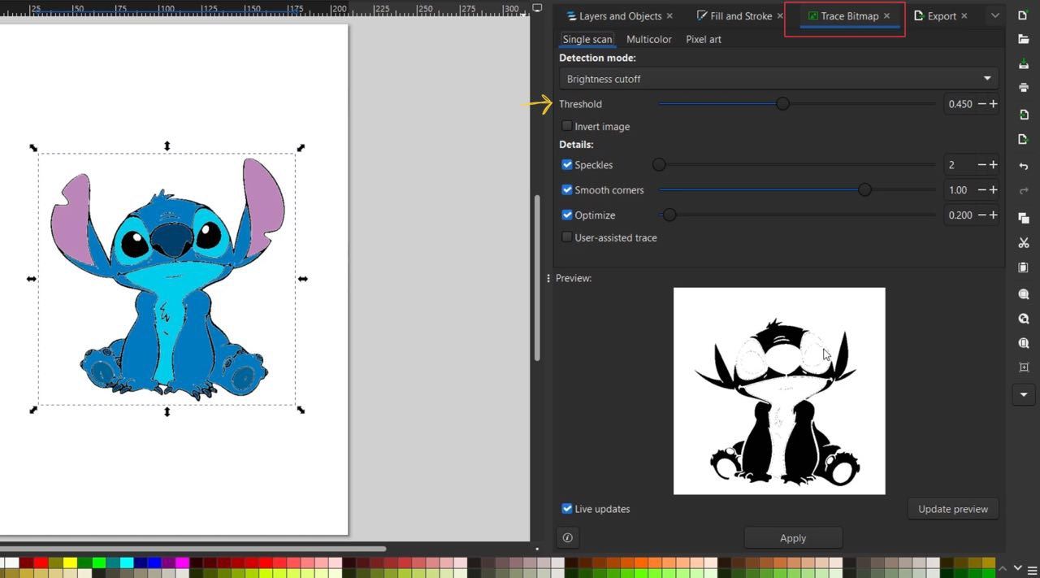Screen dimensions: 1040x578
Task: Save the document using the toolbar icon
Action: click(x=1024, y=63)
